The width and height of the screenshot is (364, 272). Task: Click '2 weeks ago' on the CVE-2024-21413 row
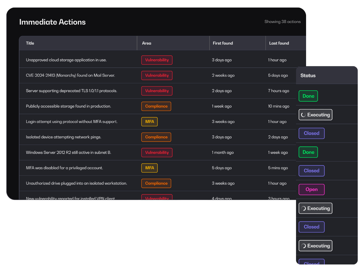tap(223, 75)
